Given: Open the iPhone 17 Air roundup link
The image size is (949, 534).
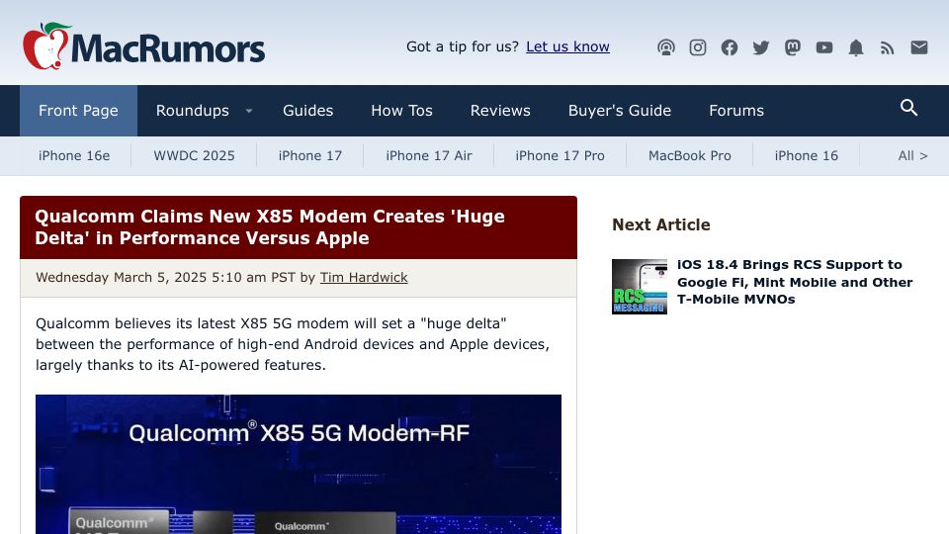Looking at the screenshot, I should 429,155.
